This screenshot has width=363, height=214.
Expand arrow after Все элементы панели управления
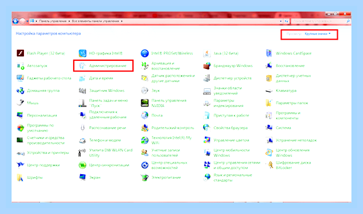point(122,21)
